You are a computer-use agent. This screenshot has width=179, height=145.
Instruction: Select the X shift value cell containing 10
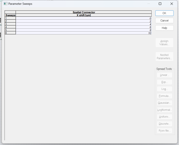pos(84,33)
